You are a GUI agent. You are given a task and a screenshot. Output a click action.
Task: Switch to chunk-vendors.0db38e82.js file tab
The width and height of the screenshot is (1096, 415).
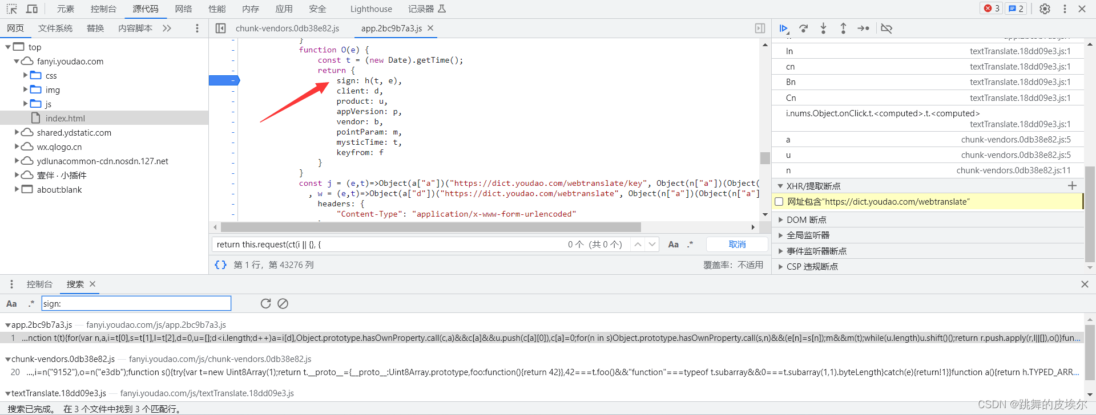287,28
